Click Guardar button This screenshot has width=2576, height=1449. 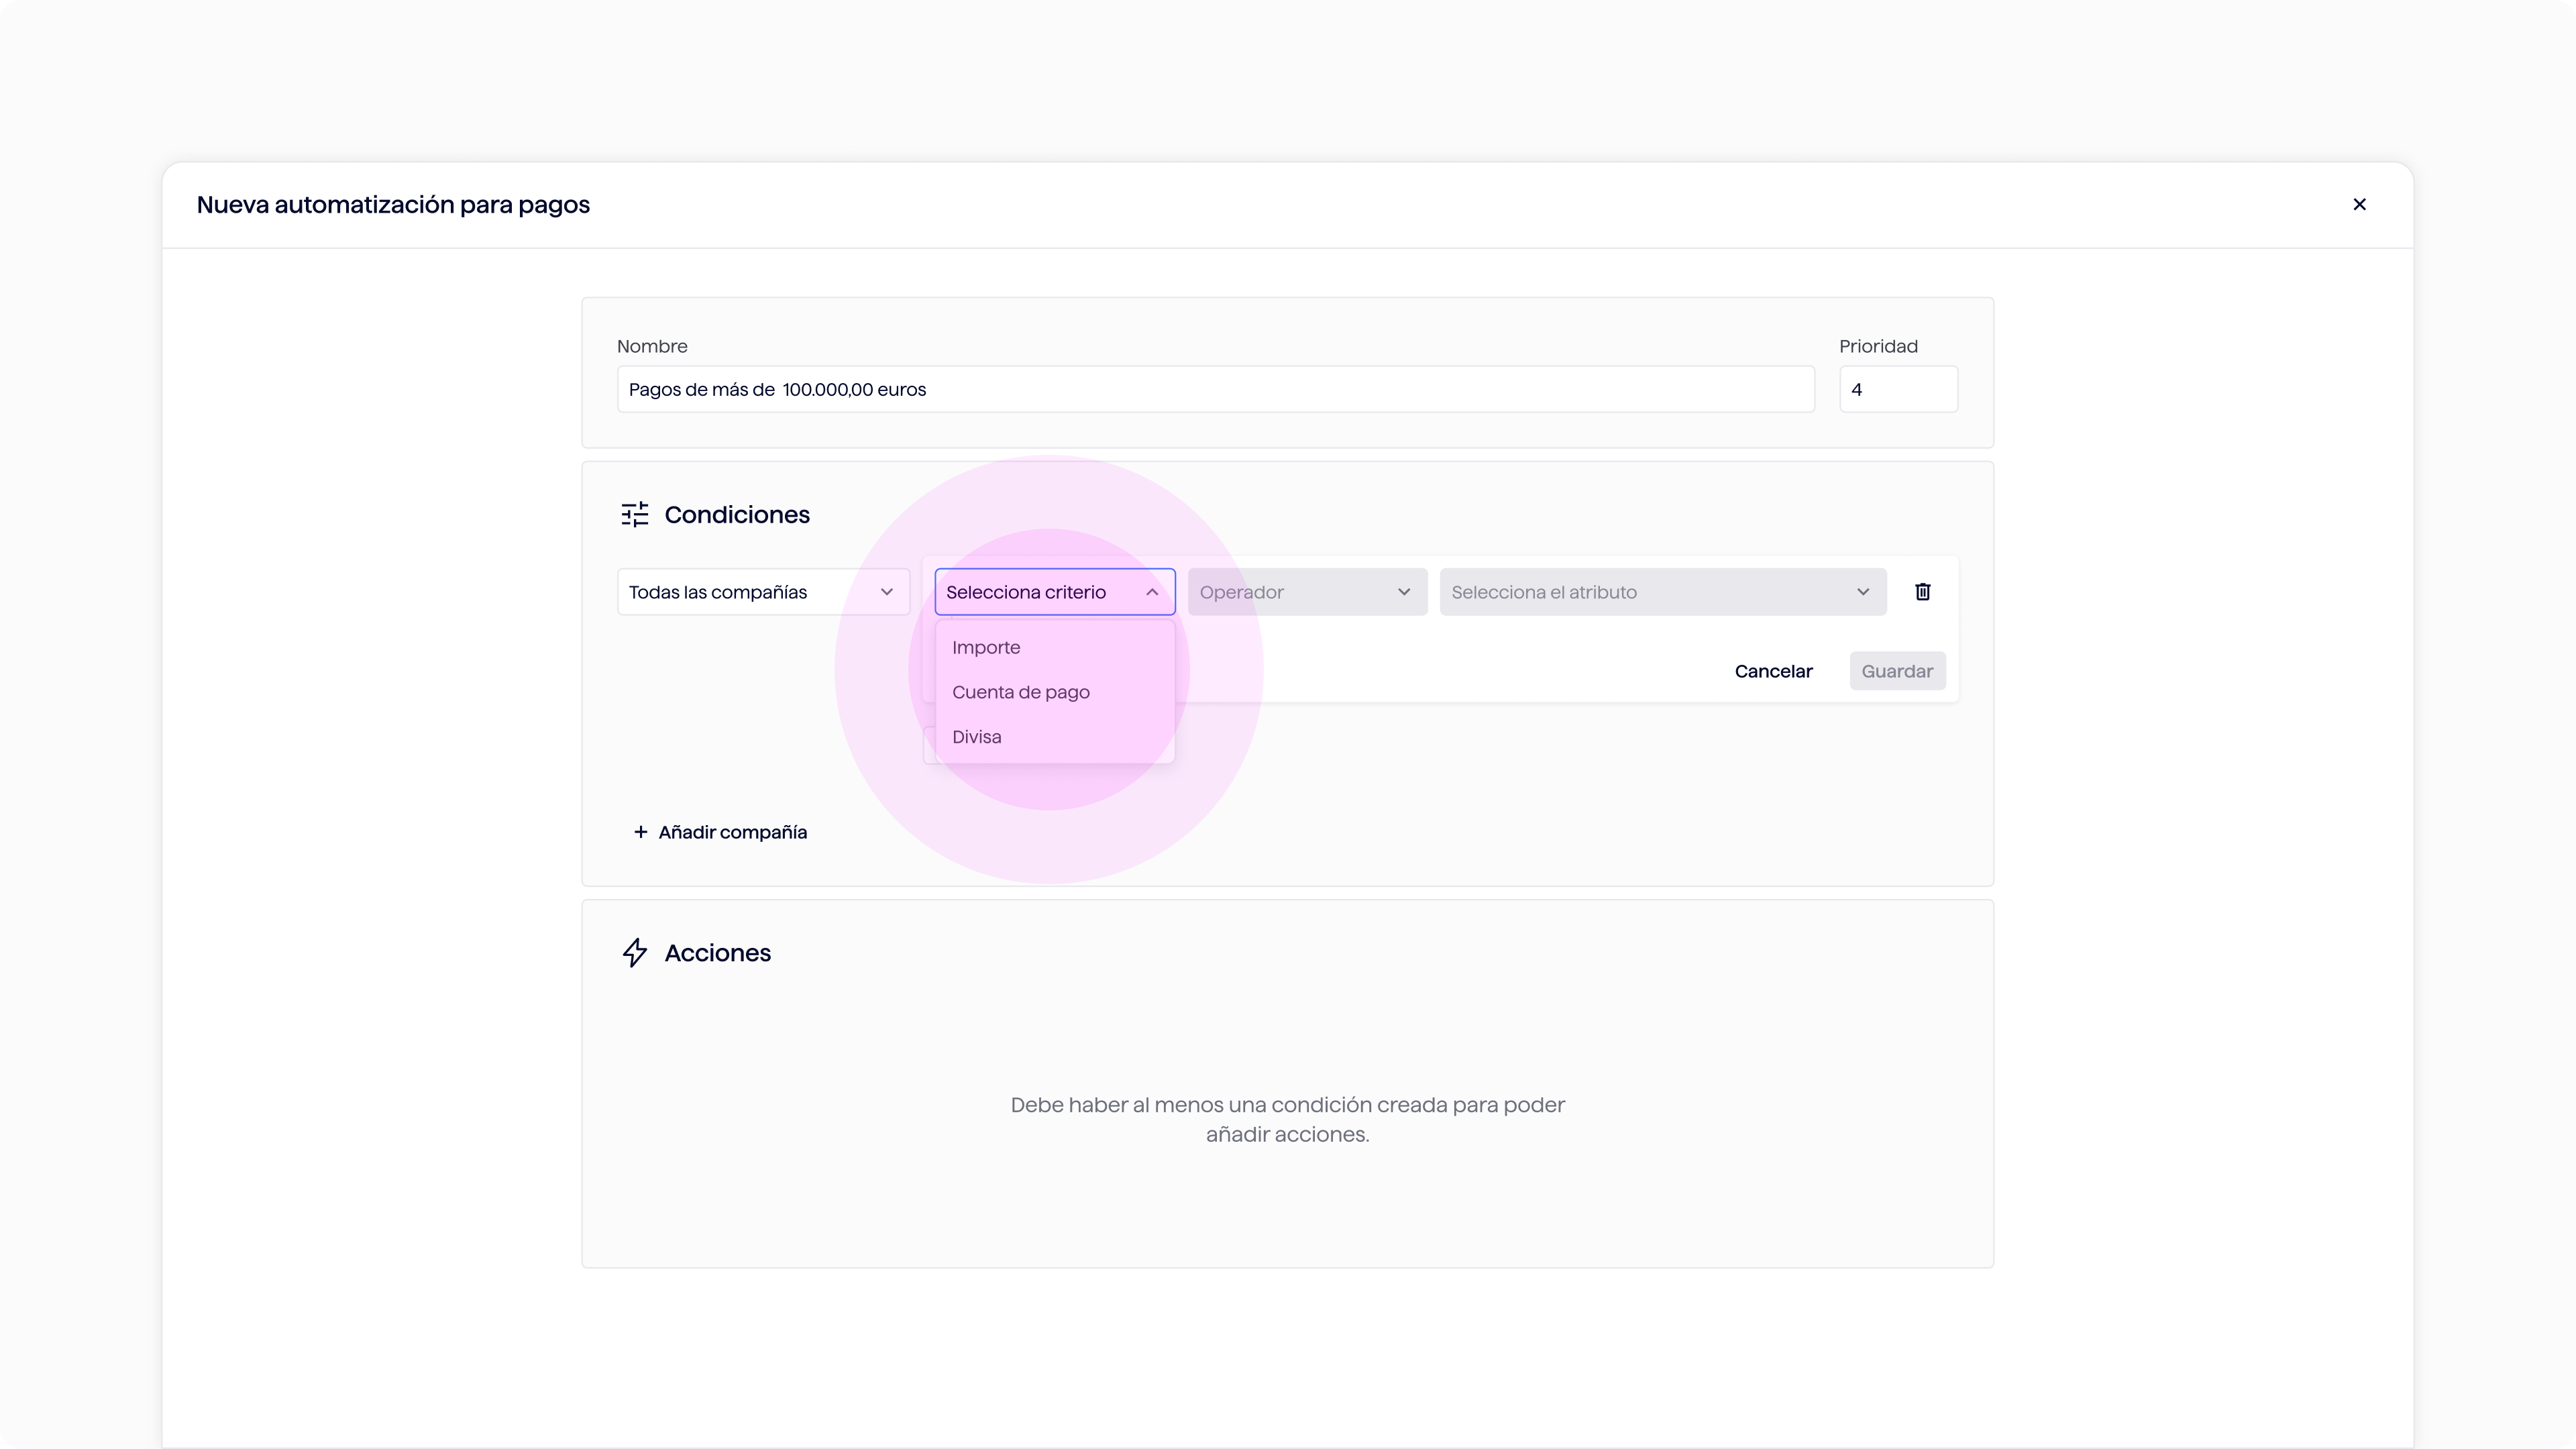click(x=1897, y=671)
